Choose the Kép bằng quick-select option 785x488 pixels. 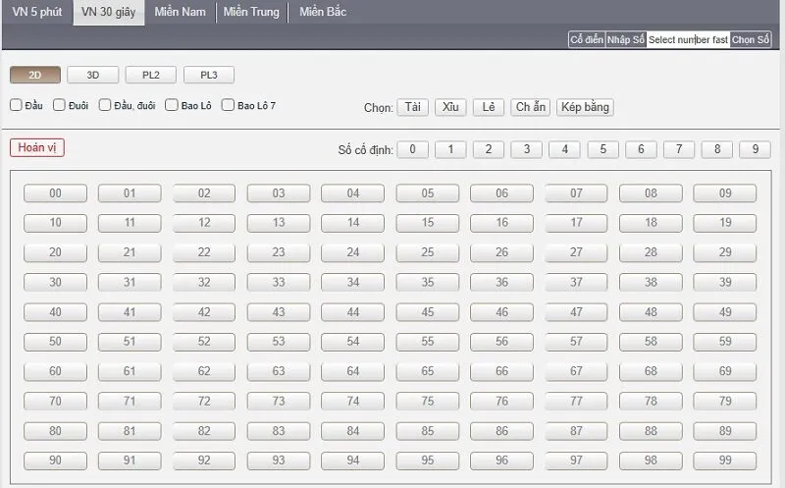(585, 107)
